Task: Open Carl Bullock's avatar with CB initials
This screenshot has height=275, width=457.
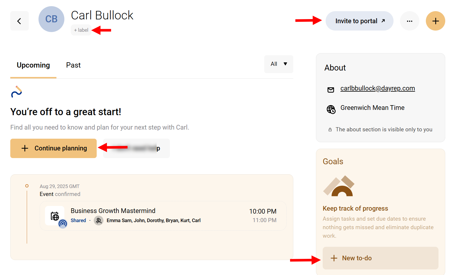Action: (51, 19)
